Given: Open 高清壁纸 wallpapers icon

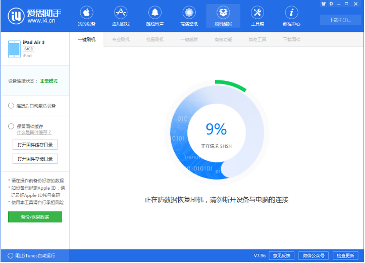Looking at the screenshot, I should 189,16.
